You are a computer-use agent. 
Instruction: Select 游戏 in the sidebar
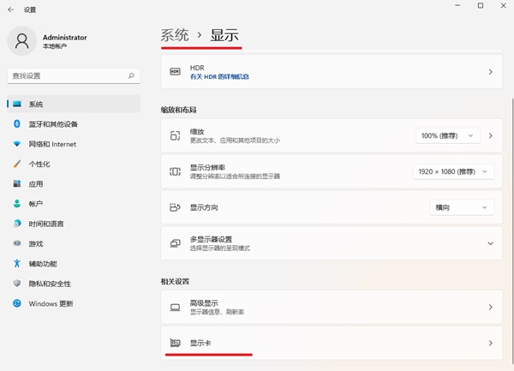[x=74, y=243]
